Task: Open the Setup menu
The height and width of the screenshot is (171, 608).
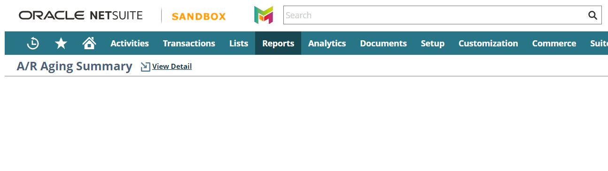Action: pyautogui.click(x=433, y=43)
